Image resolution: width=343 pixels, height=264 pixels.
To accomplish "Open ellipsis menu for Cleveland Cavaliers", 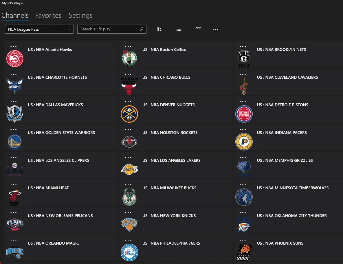I will pyautogui.click(x=243, y=74).
